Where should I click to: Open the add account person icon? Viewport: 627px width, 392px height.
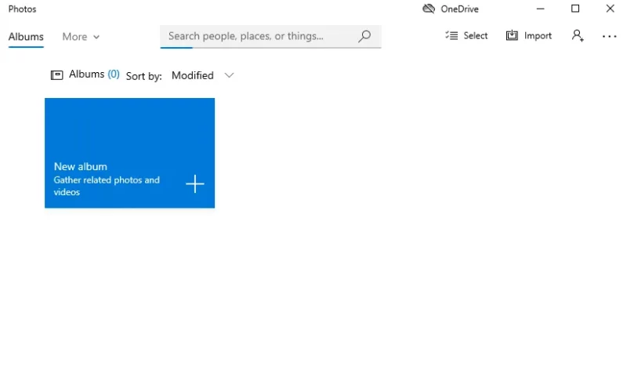578,35
